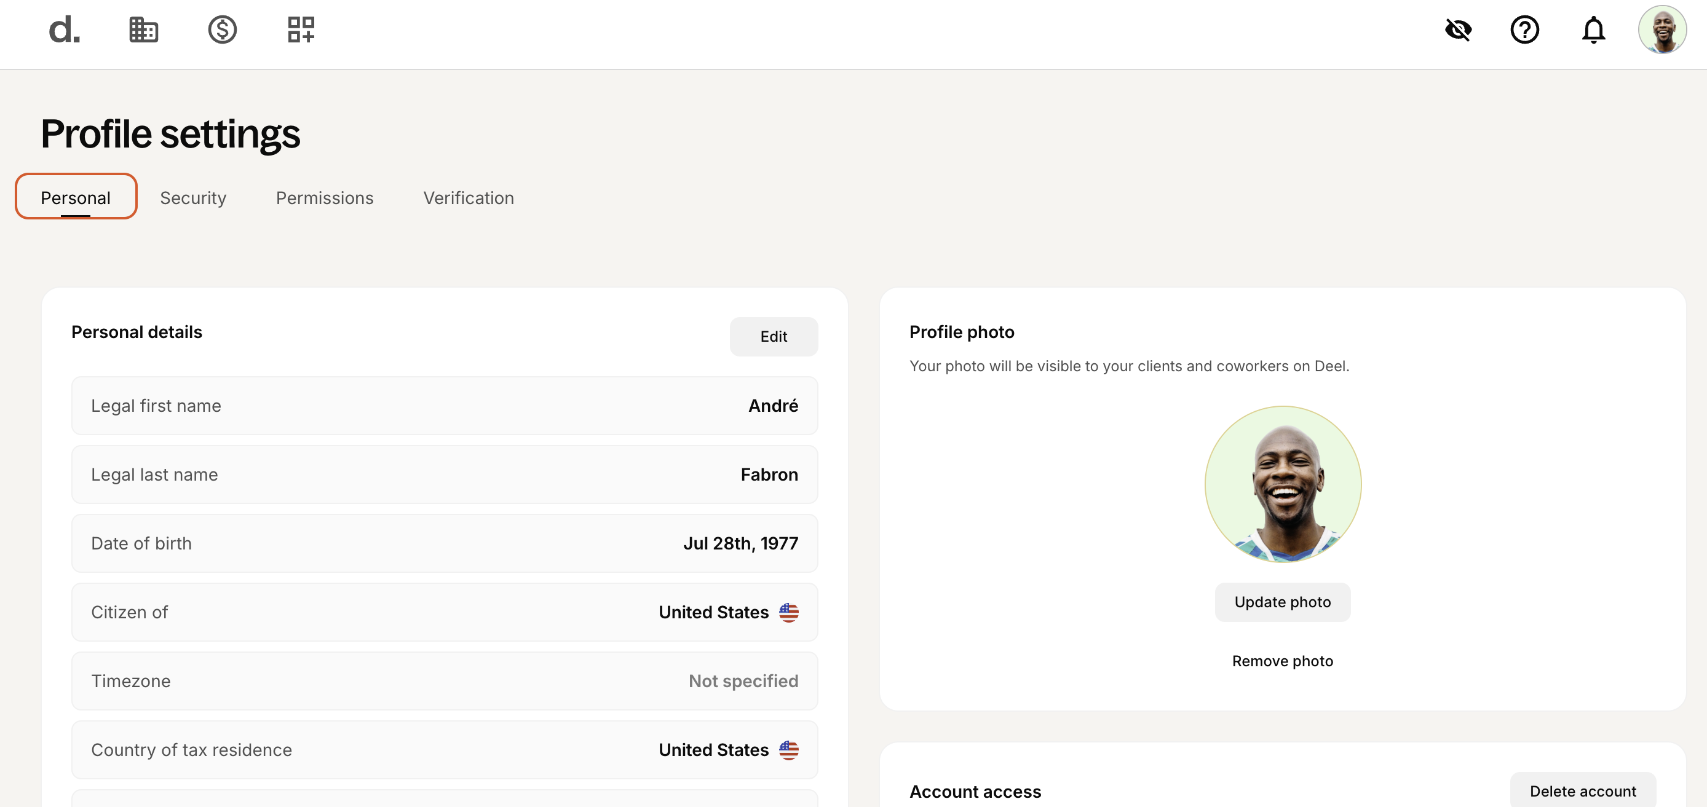Open the apps grid icon
This screenshot has width=1707, height=807.
pyautogui.click(x=301, y=30)
